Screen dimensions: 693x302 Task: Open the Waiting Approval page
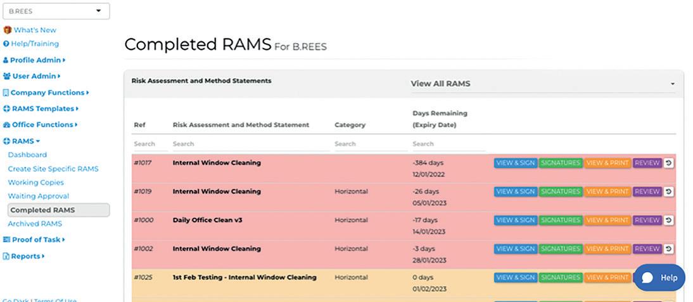point(39,196)
